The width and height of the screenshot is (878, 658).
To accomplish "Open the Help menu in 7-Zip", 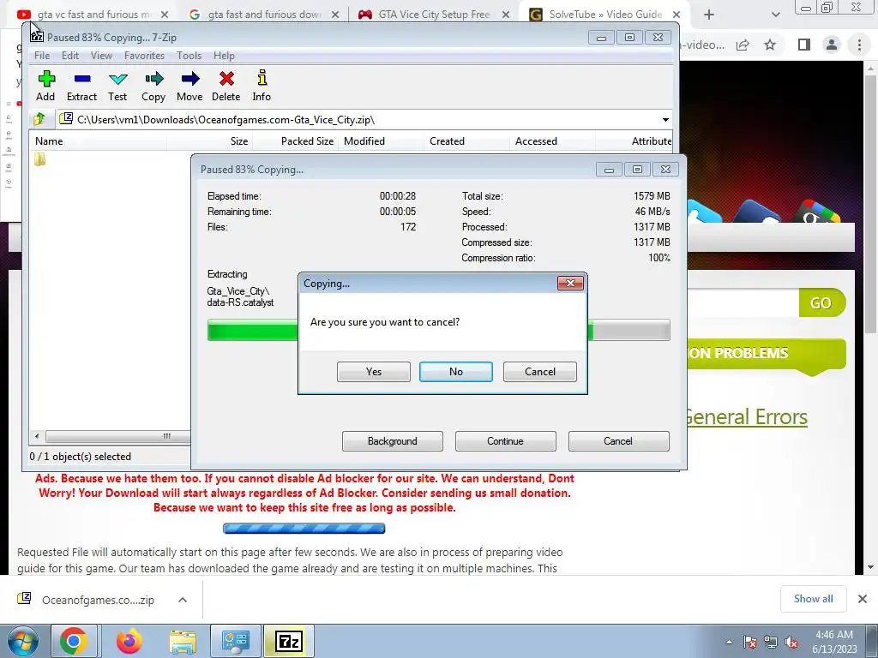I will (224, 56).
